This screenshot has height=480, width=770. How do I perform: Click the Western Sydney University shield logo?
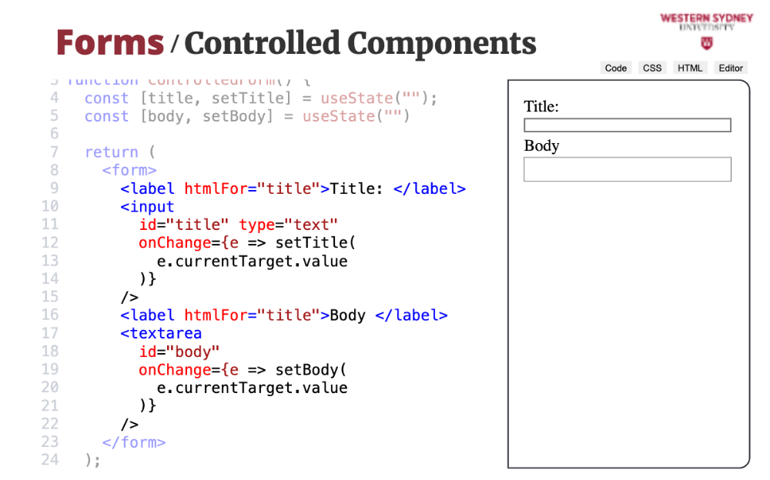click(707, 43)
